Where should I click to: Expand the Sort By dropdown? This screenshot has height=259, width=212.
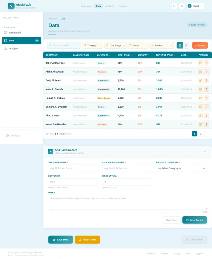162,45
